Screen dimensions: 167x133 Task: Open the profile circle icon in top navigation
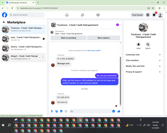click(x=98, y=15)
